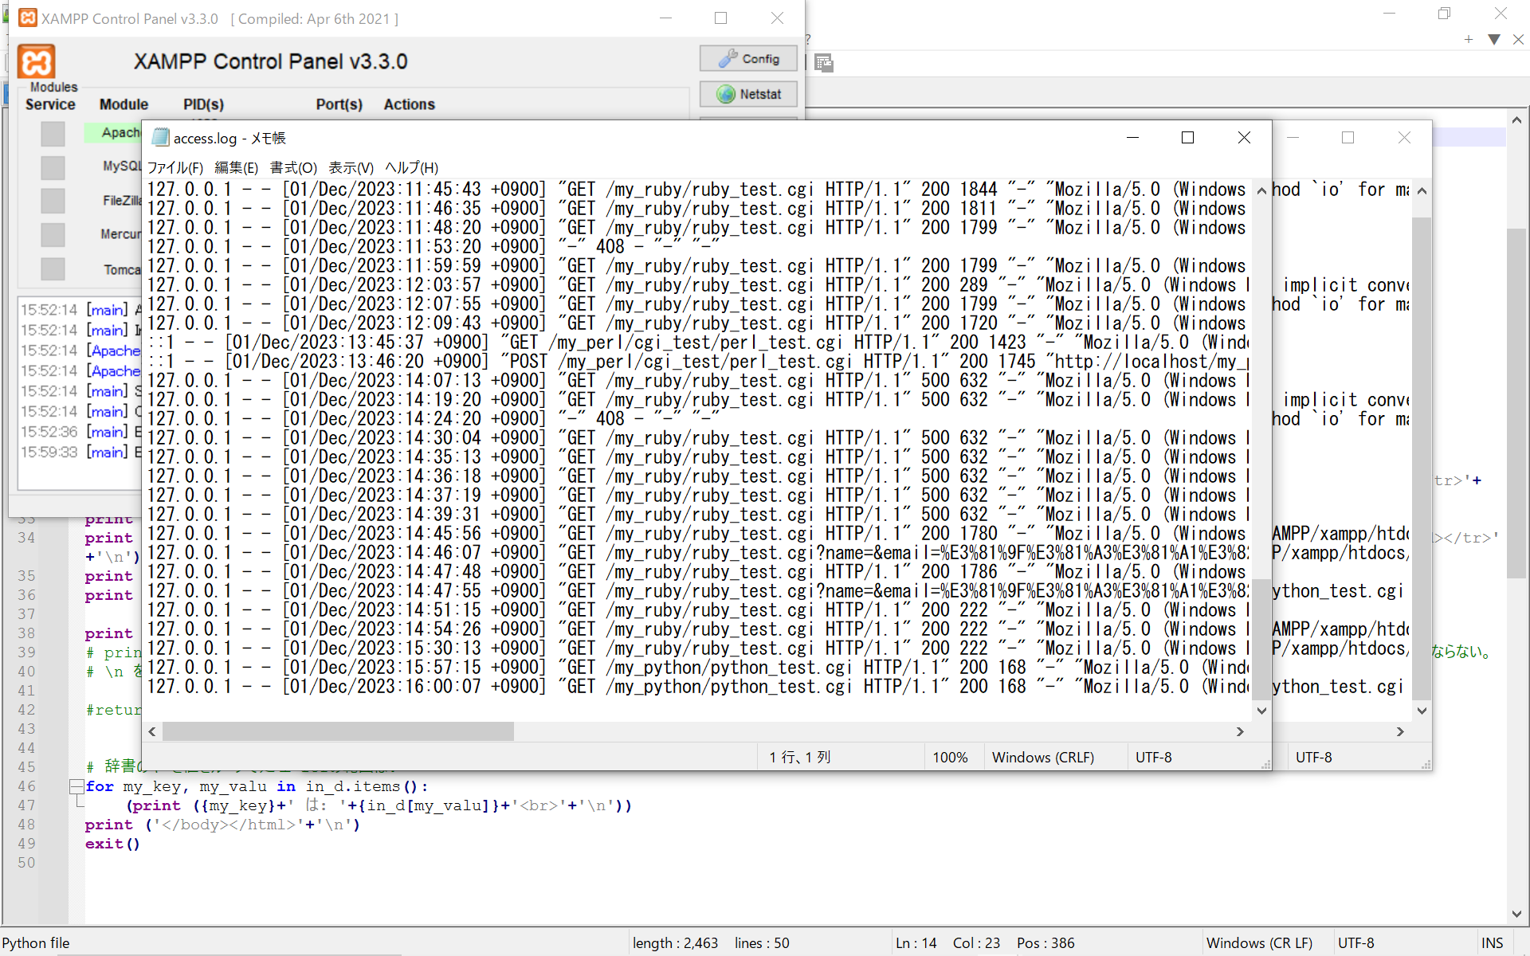Close the code editor main window
The height and width of the screenshot is (956, 1530).
coord(1501,14)
